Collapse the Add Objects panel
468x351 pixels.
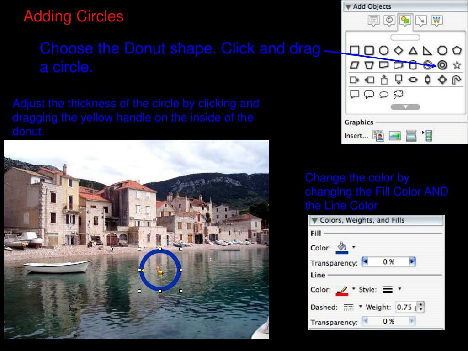(x=348, y=7)
